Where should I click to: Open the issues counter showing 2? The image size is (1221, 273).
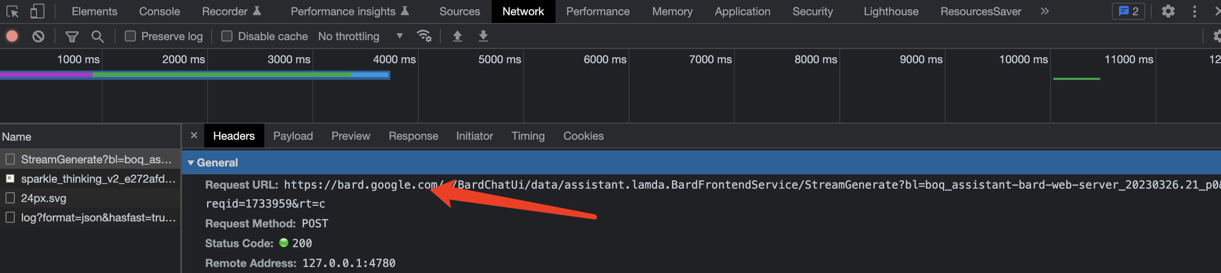pyautogui.click(x=1128, y=12)
